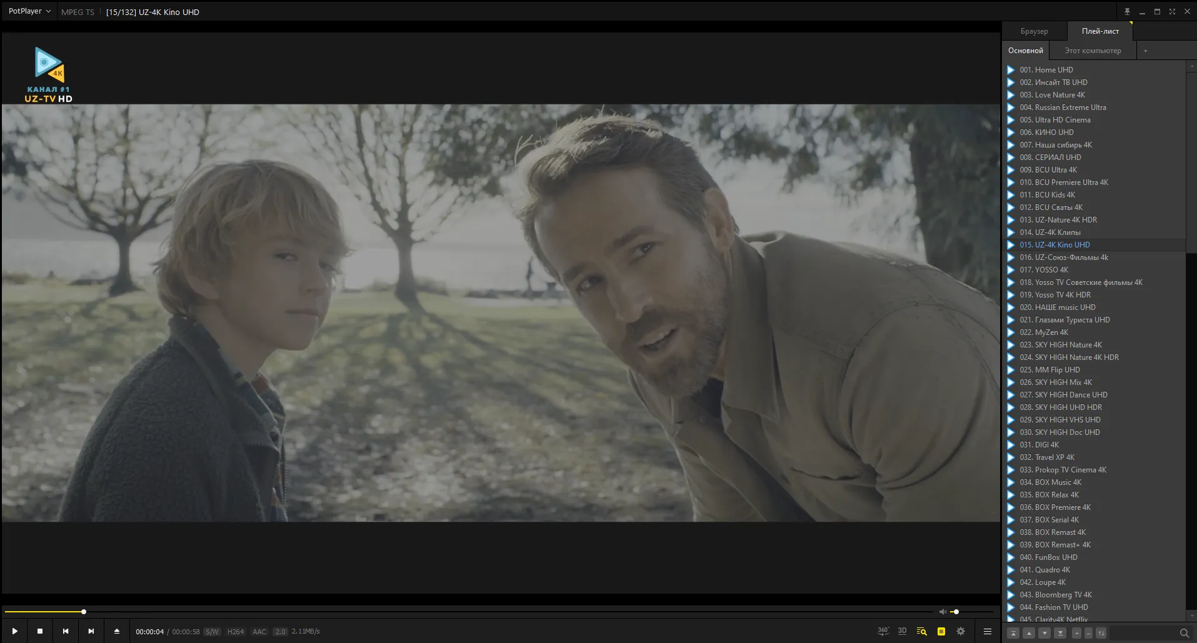
Task: Select 027. SKY HIGH Dance UHD
Action: pos(1094,395)
